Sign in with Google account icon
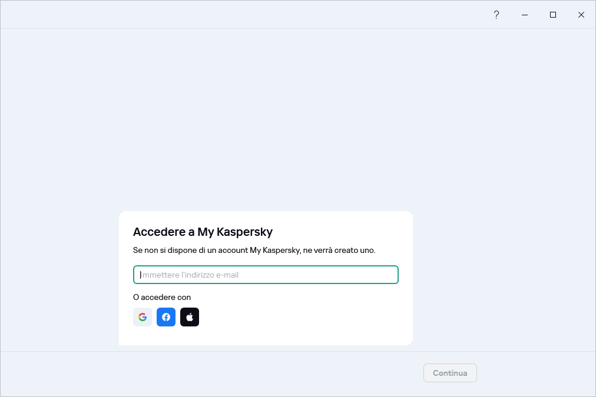The width and height of the screenshot is (596, 397). 143,317
